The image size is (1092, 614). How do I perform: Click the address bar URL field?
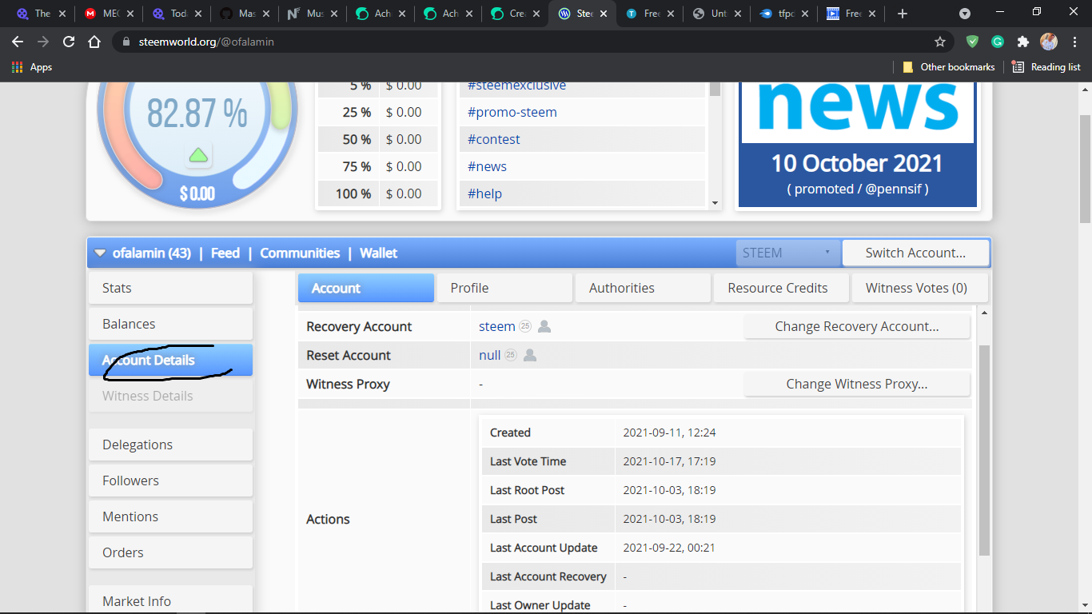528,42
